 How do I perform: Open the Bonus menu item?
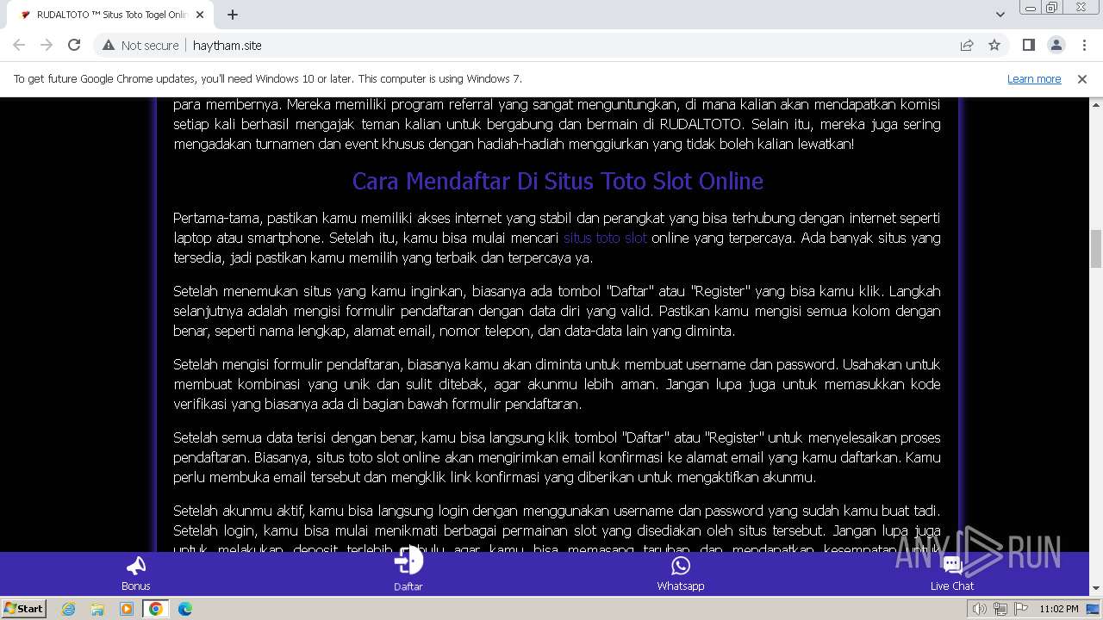tap(136, 573)
